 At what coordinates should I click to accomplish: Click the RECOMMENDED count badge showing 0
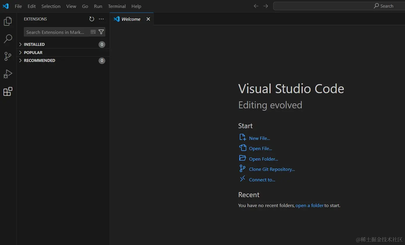click(x=102, y=60)
